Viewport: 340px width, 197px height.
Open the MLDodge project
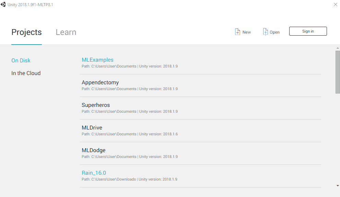(93, 150)
